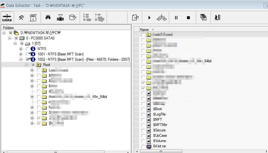Viewport: 268px width, 153px height.
Task: Select the Root tree item
Action: [47, 65]
